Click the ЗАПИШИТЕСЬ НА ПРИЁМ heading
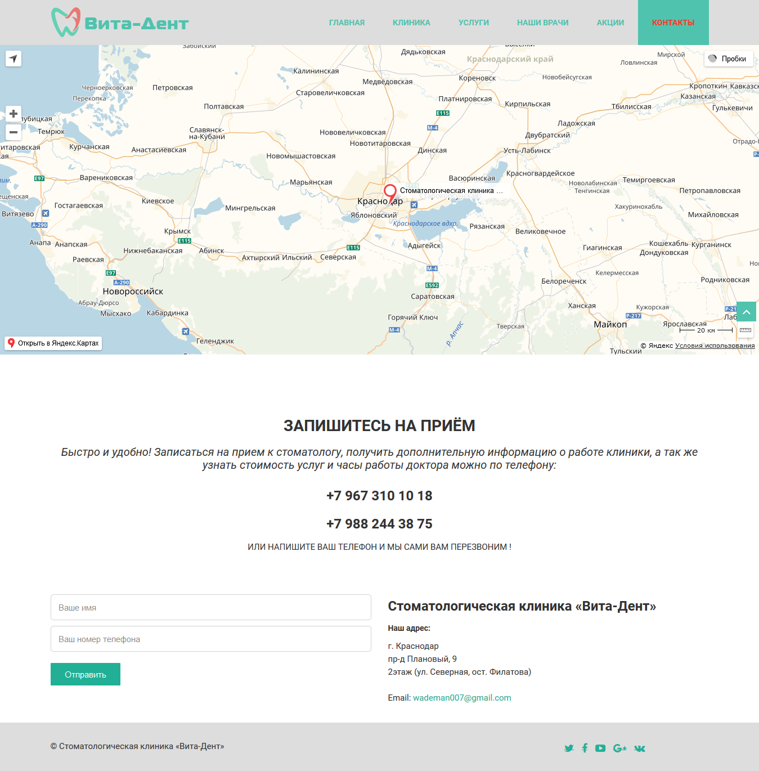This screenshot has width=759, height=771. tap(379, 425)
